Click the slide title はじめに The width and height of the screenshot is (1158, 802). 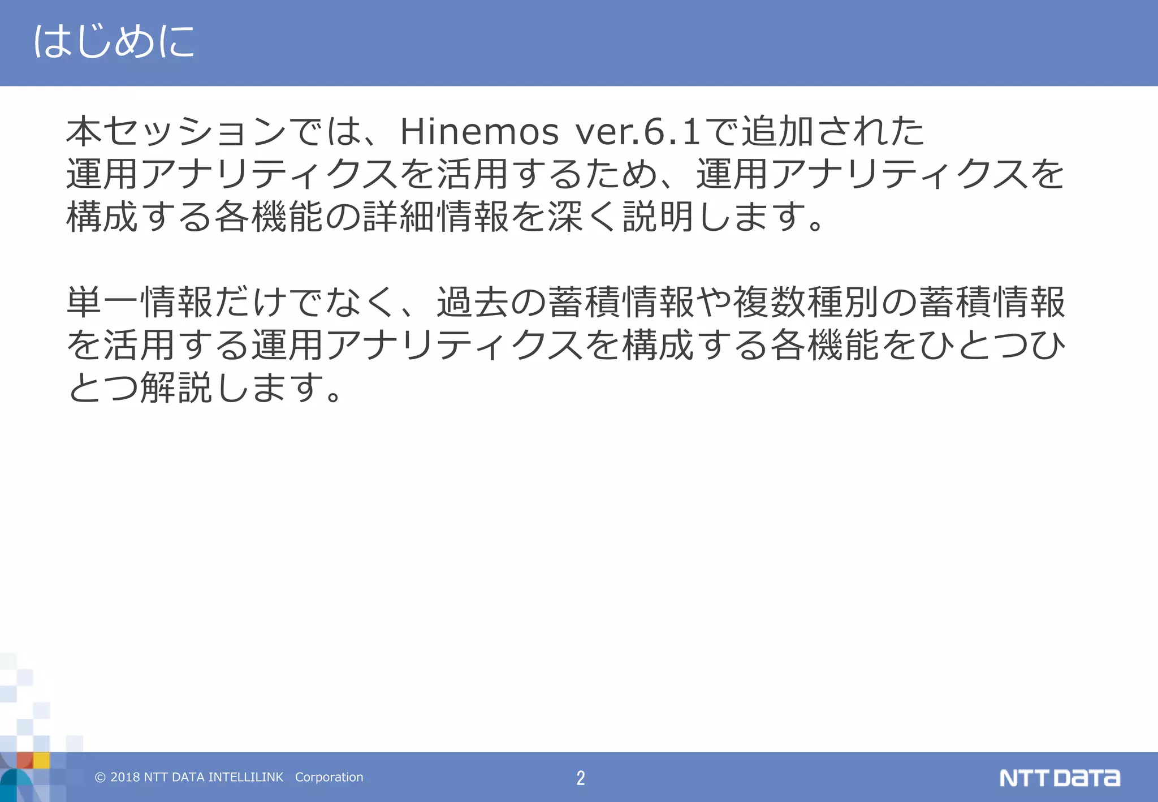click(114, 41)
